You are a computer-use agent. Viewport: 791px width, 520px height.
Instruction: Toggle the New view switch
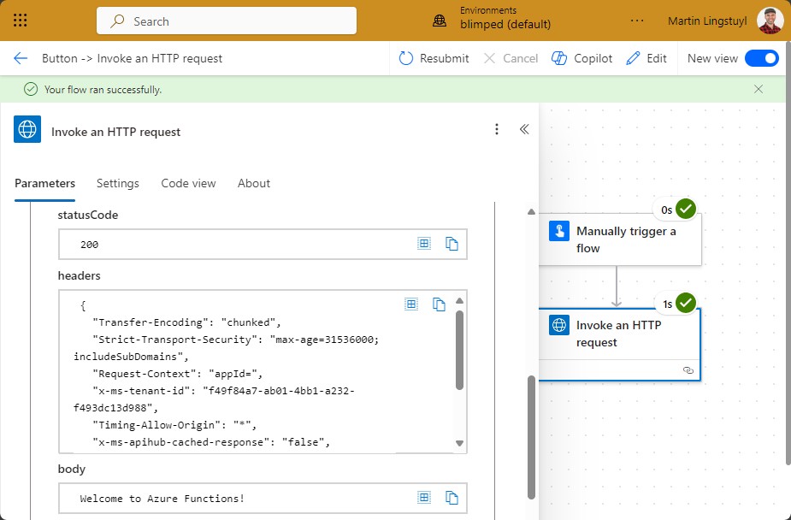pyautogui.click(x=762, y=58)
